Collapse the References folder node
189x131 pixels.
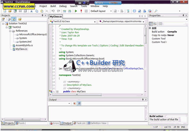[10, 31]
